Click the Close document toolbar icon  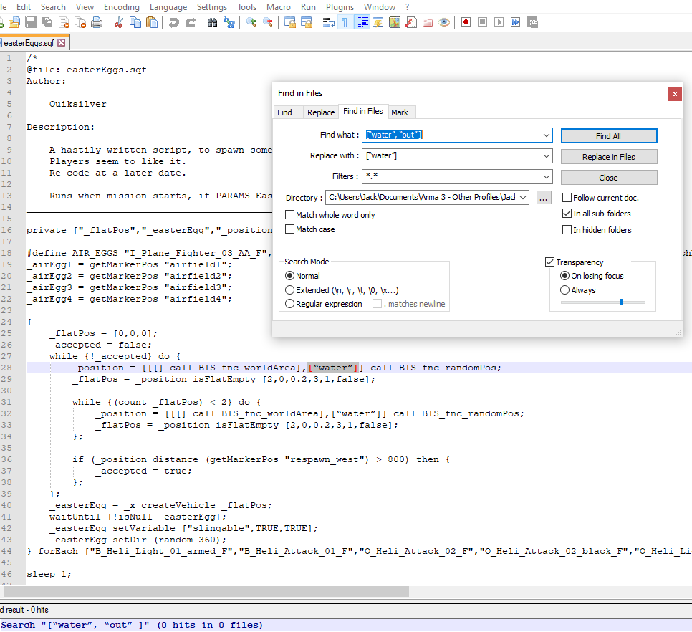point(64,22)
